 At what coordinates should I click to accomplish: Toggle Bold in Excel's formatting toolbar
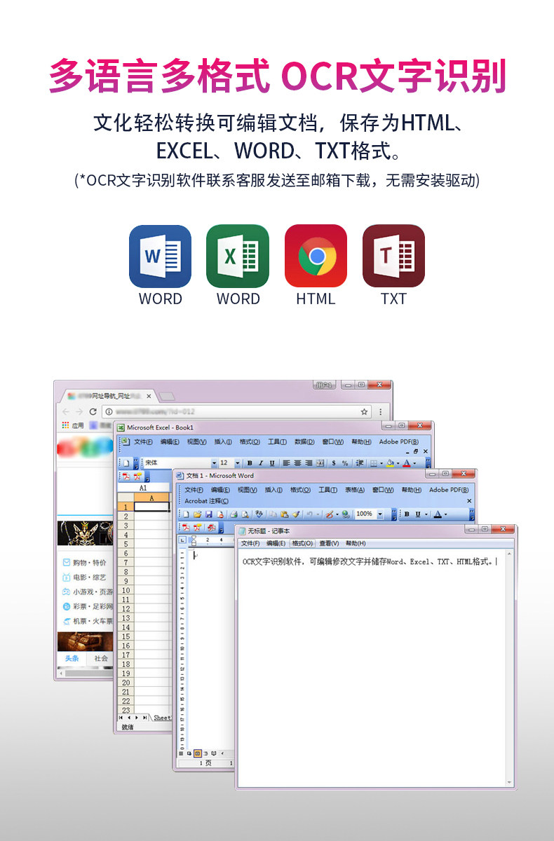tap(250, 463)
